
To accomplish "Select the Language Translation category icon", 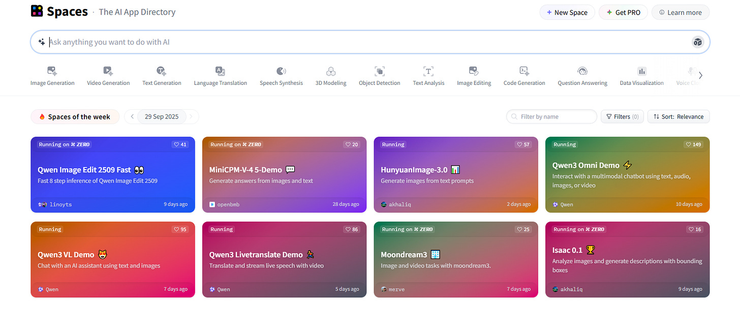I will (x=220, y=71).
